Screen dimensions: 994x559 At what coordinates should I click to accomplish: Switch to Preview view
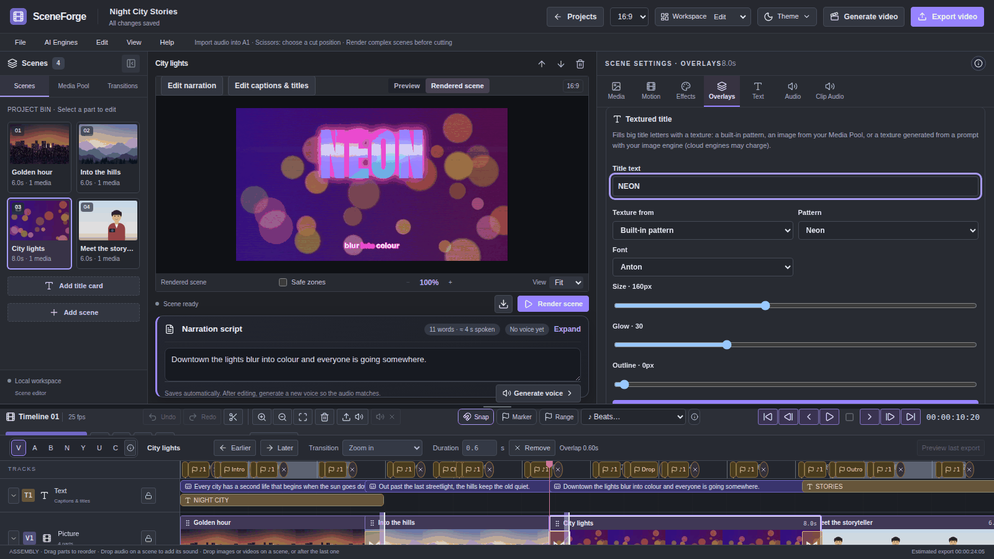(407, 86)
